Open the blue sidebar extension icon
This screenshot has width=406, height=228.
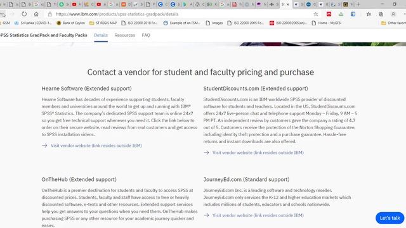pos(353,14)
